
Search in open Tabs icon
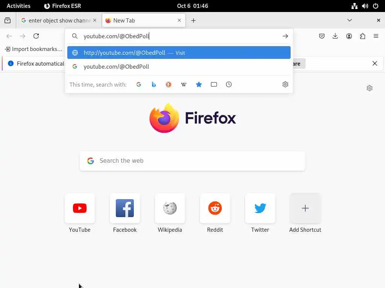pos(214,84)
